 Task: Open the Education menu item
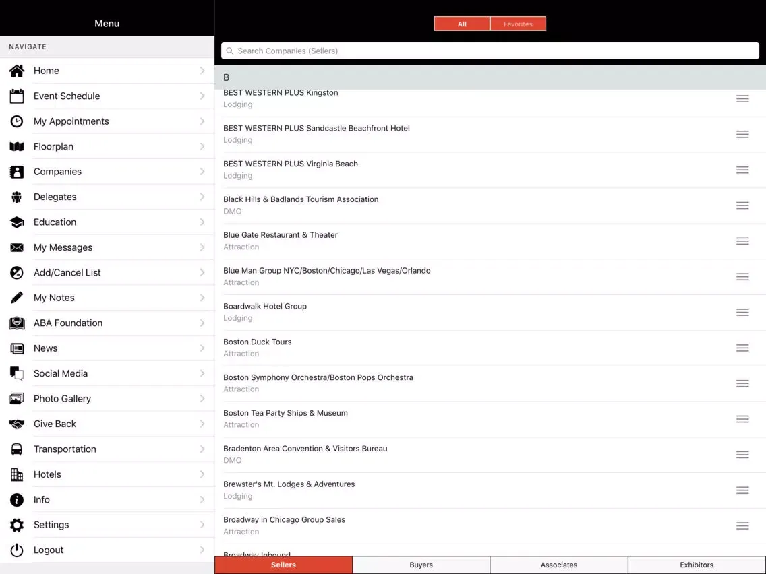[x=107, y=222]
